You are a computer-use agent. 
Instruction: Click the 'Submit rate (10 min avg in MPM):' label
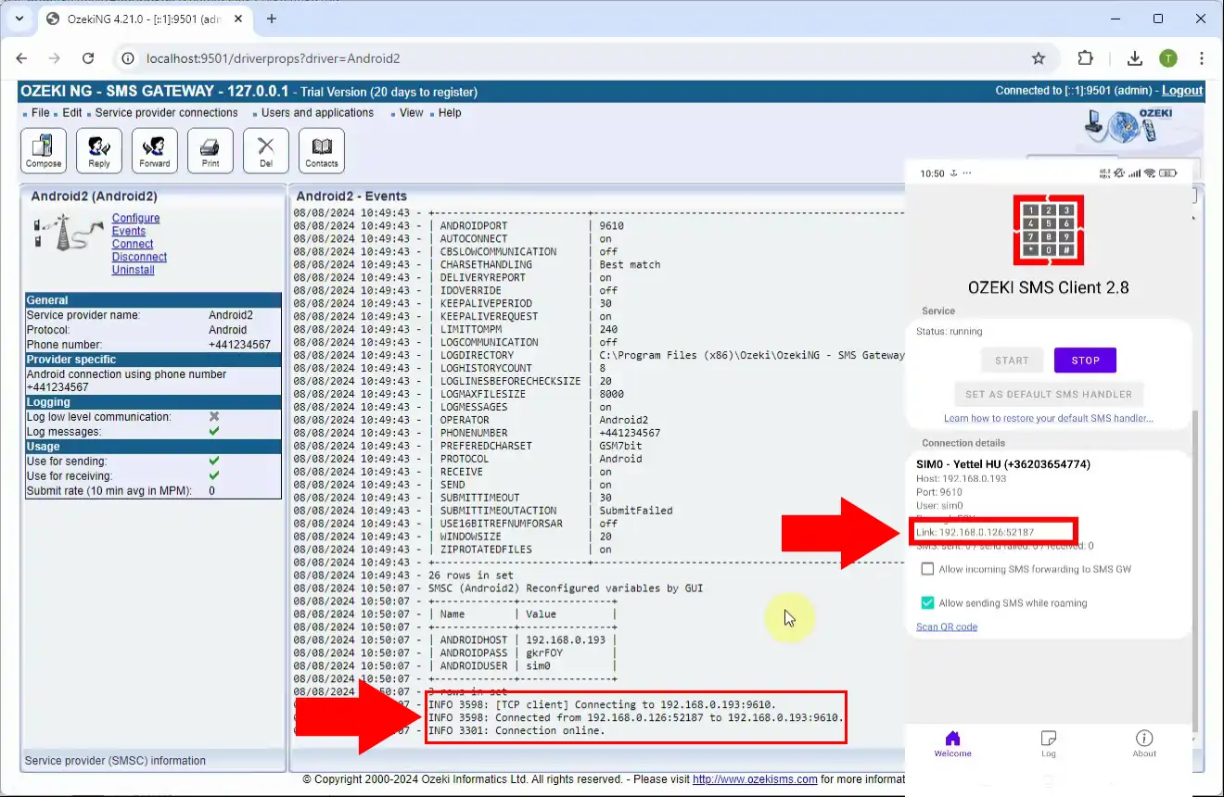(x=109, y=491)
